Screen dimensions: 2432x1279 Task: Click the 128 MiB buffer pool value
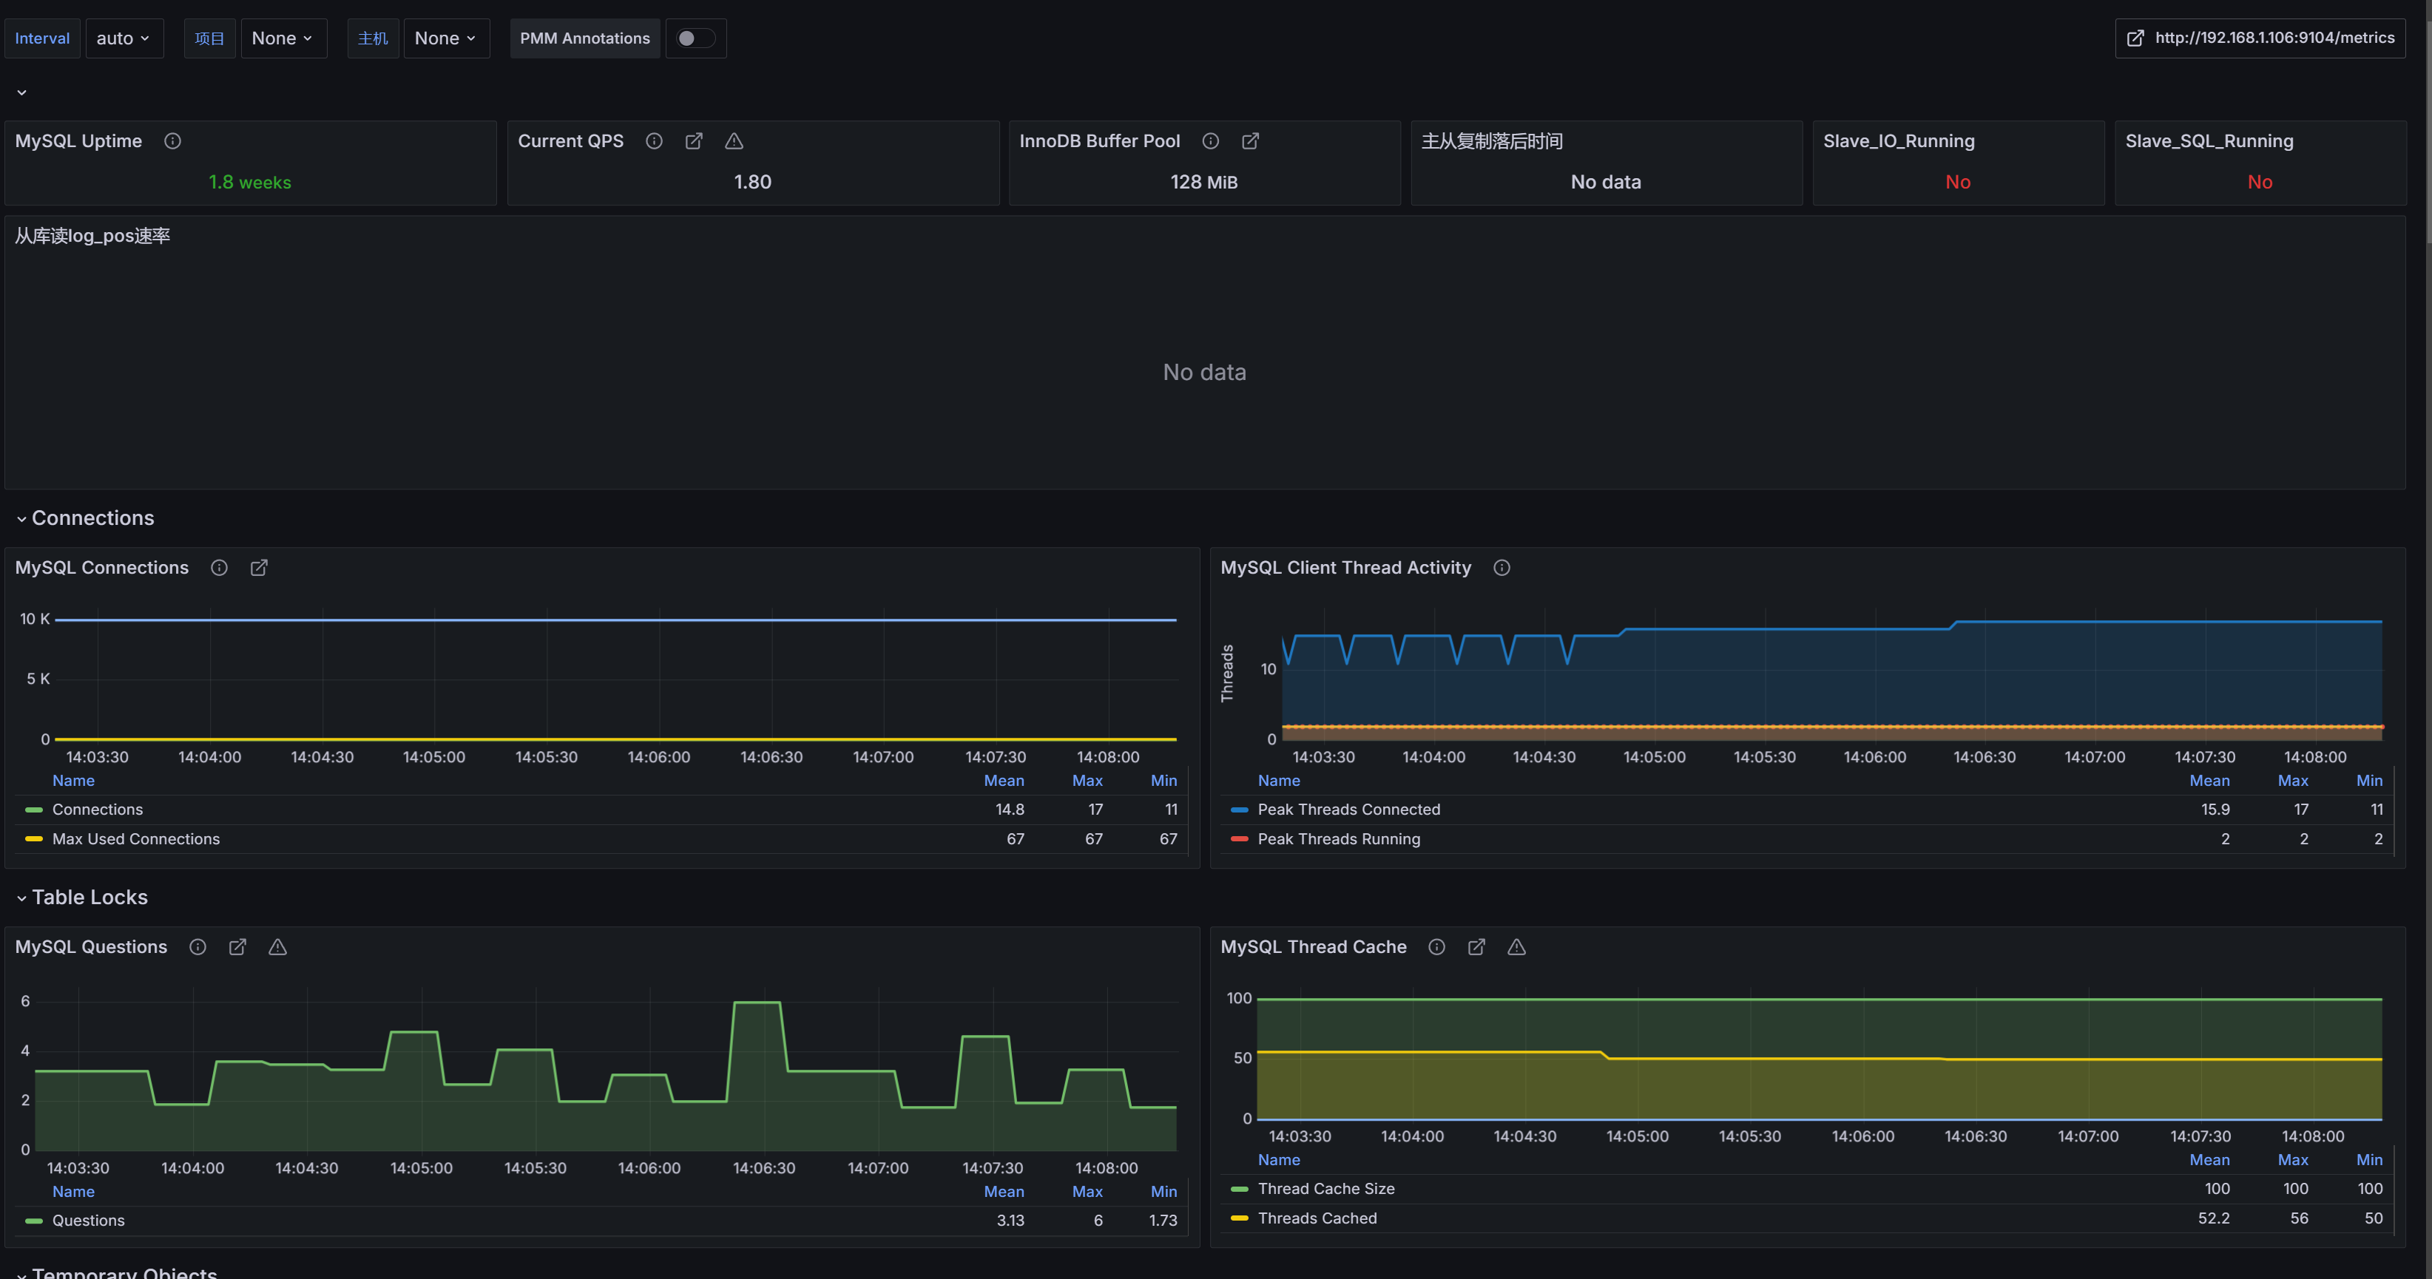tap(1203, 182)
